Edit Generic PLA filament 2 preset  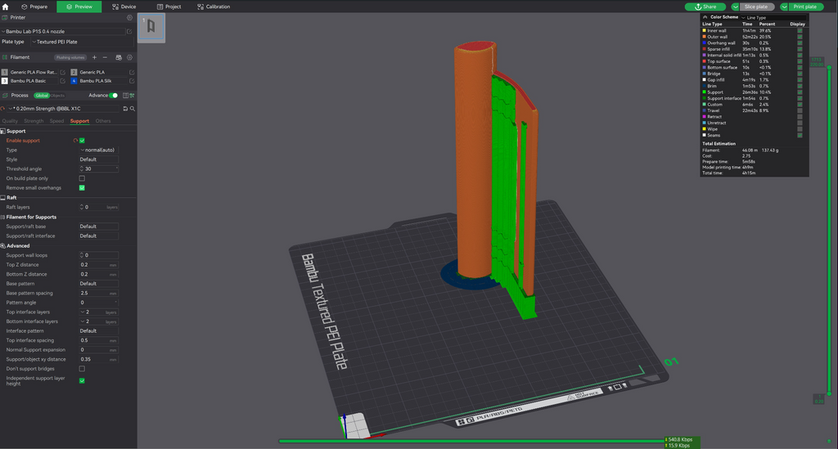(x=132, y=72)
